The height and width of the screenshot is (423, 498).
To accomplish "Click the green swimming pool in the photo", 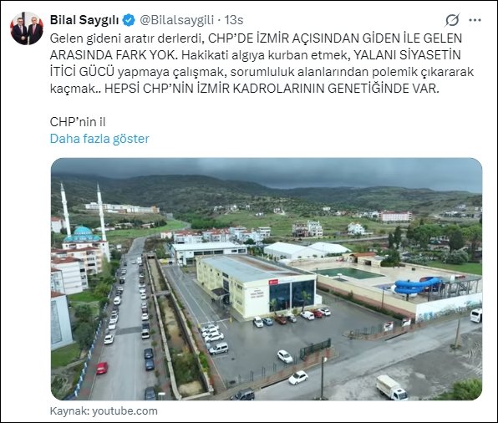I will (350, 273).
